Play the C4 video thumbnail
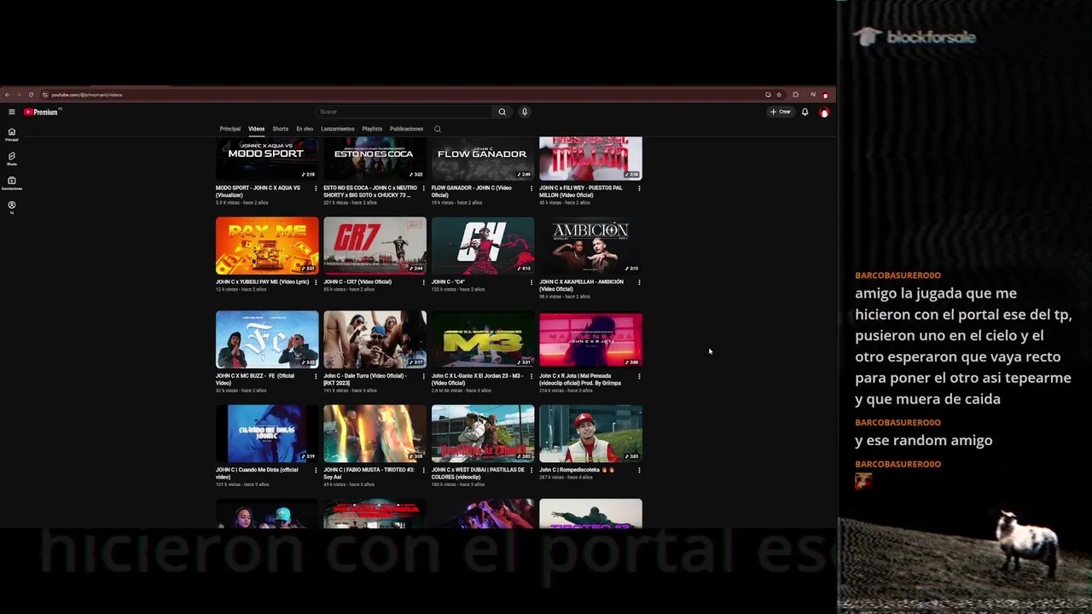This screenshot has height=614, width=1092. pos(483,246)
